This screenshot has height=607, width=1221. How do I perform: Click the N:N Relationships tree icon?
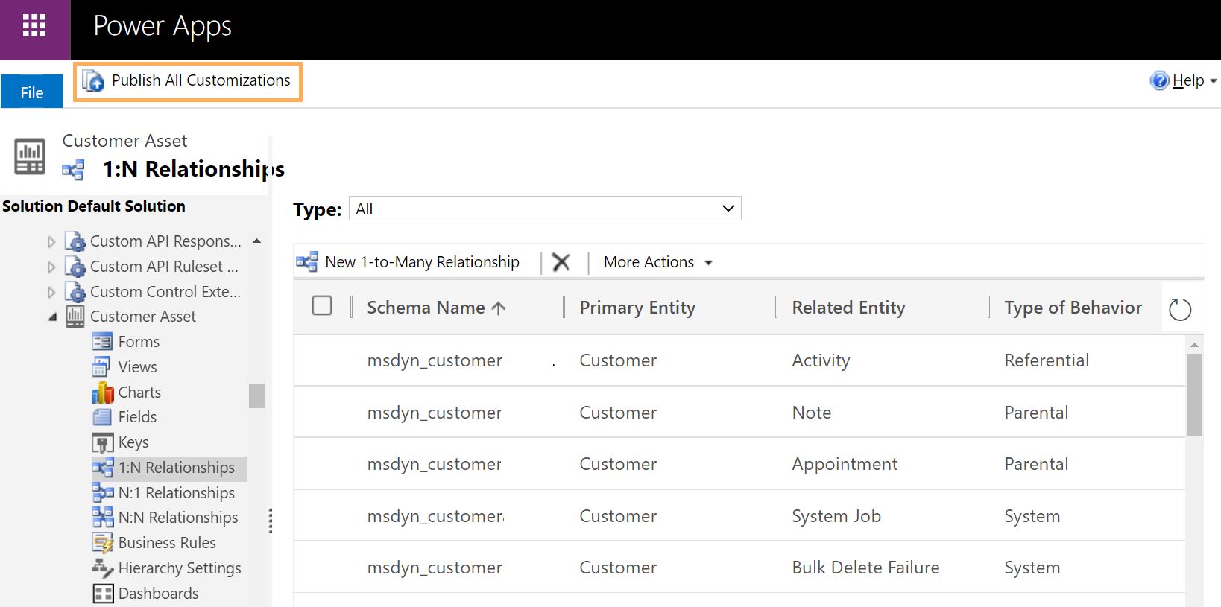click(x=103, y=517)
